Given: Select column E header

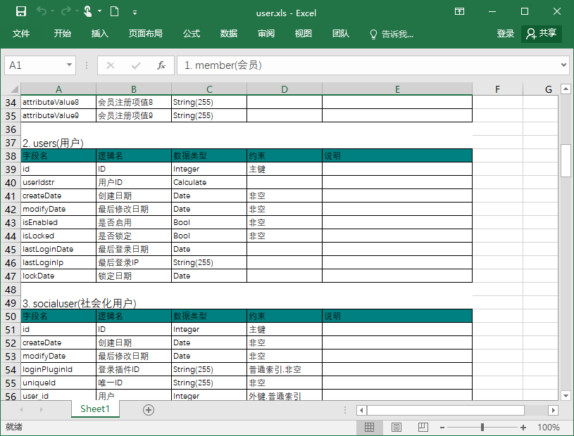Looking at the screenshot, I should click(x=397, y=89).
